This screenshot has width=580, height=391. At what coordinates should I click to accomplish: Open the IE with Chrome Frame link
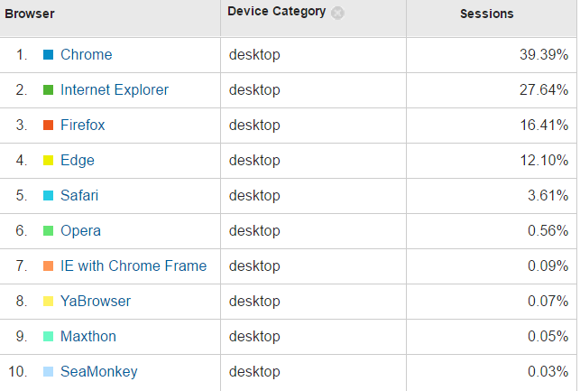point(133,266)
